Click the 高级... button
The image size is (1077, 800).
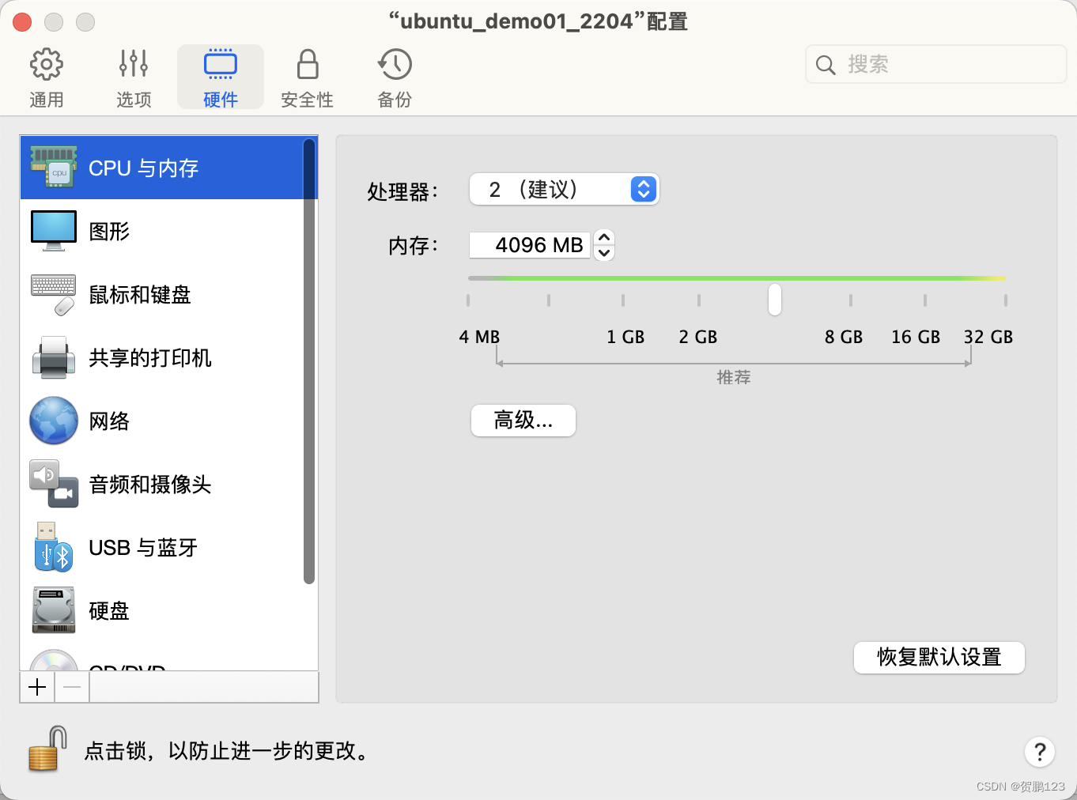click(x=523, y=421)
